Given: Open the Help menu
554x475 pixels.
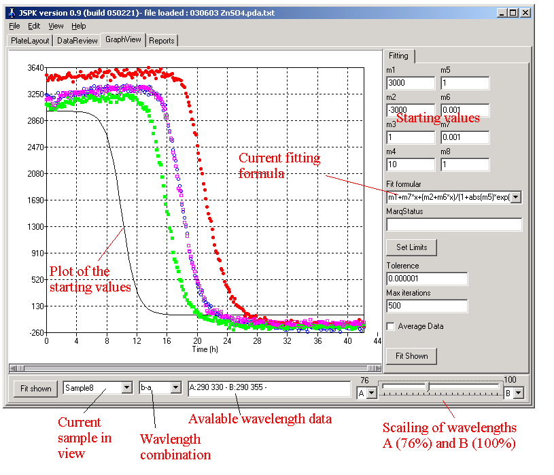Looking at the screenshot, I should click(x=78, y=26).
